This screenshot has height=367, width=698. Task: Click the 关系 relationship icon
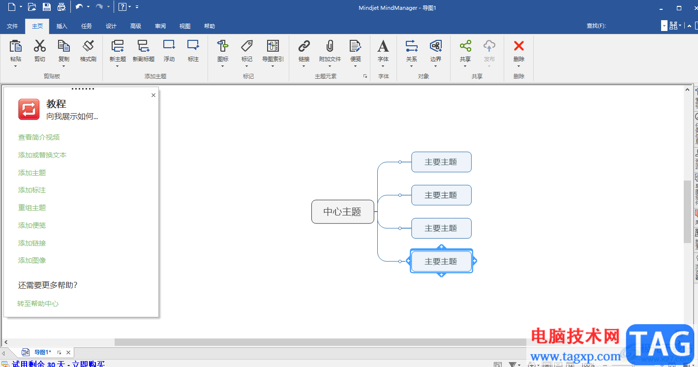click(x=412, y=46)
